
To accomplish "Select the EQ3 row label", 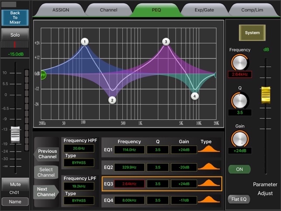I will pyautogui.click(x=108, y=184).
